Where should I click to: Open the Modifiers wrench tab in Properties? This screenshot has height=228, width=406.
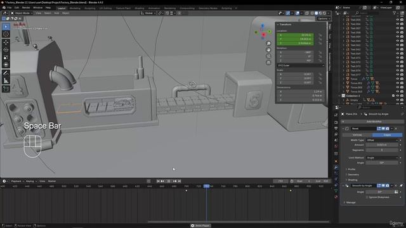click(336, 167)
